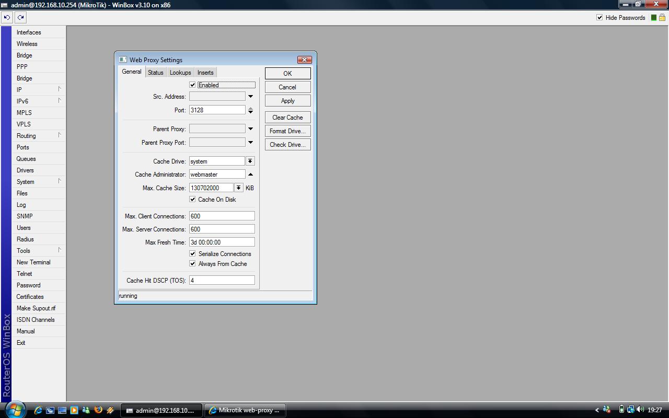Click the Port stepper down arrow
This screenshot has width=669, height=418.
tap(250, 112)
